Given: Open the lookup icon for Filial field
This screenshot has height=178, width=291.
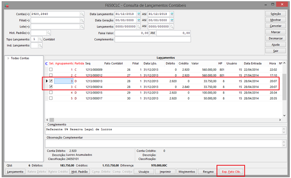Looking at the screenshot, I should point(82,20).
